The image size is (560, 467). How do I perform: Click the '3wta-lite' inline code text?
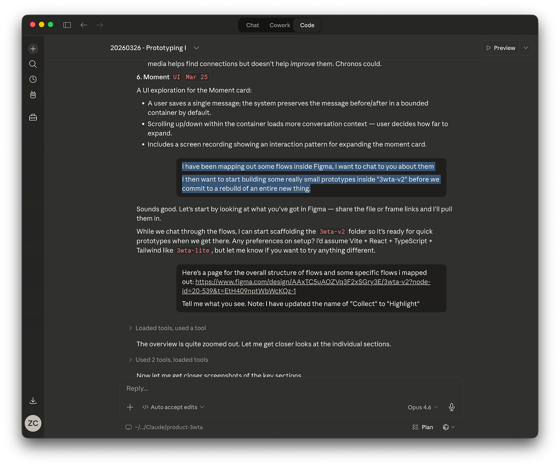pos(193,250)
